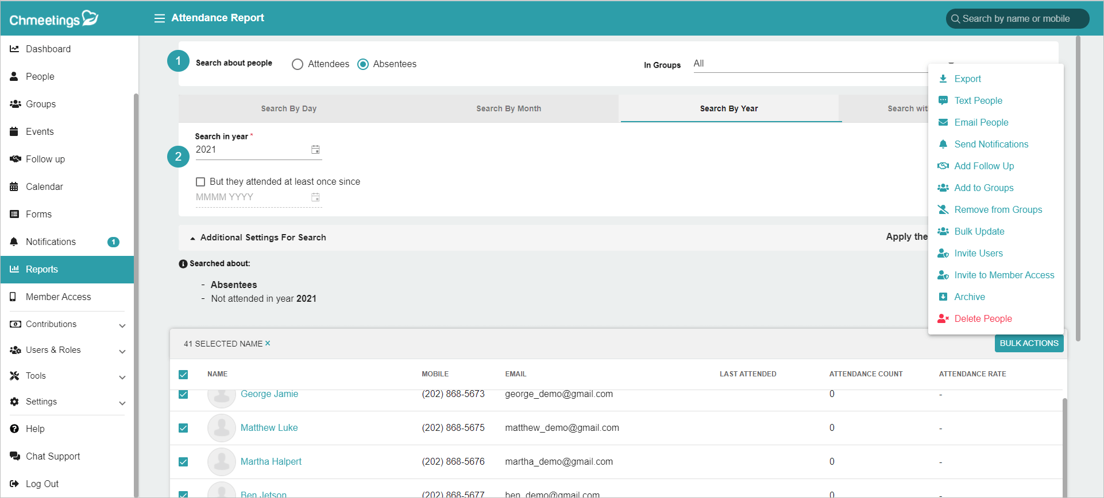Click the Archive box icon
The height and width of the screenshot is (498, 1104).
click(943, 297)
